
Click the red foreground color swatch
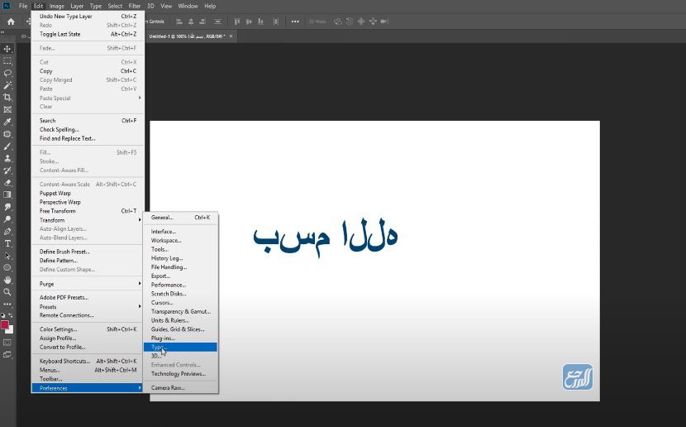click(4, 324)
